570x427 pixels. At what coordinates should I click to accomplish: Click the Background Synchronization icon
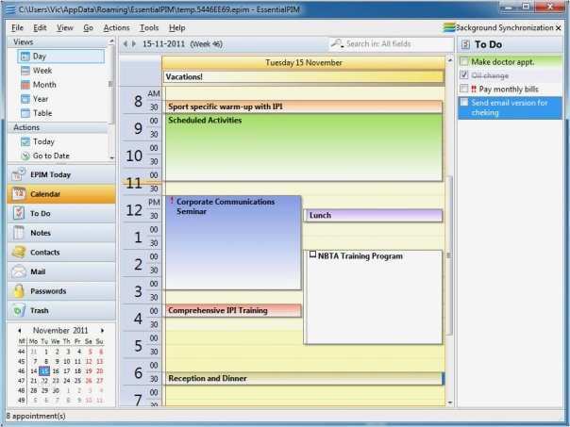tap(449, 27)
